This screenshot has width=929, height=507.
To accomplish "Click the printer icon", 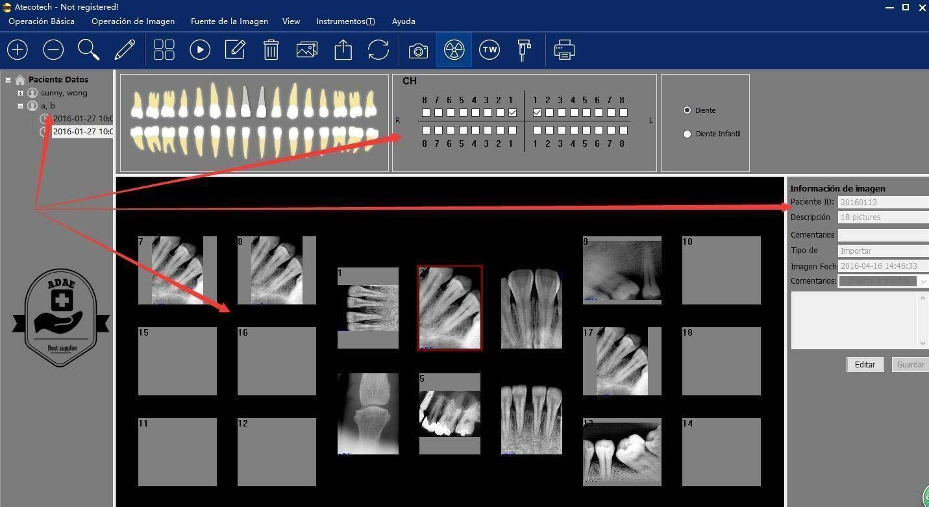I will coord(565,50).
